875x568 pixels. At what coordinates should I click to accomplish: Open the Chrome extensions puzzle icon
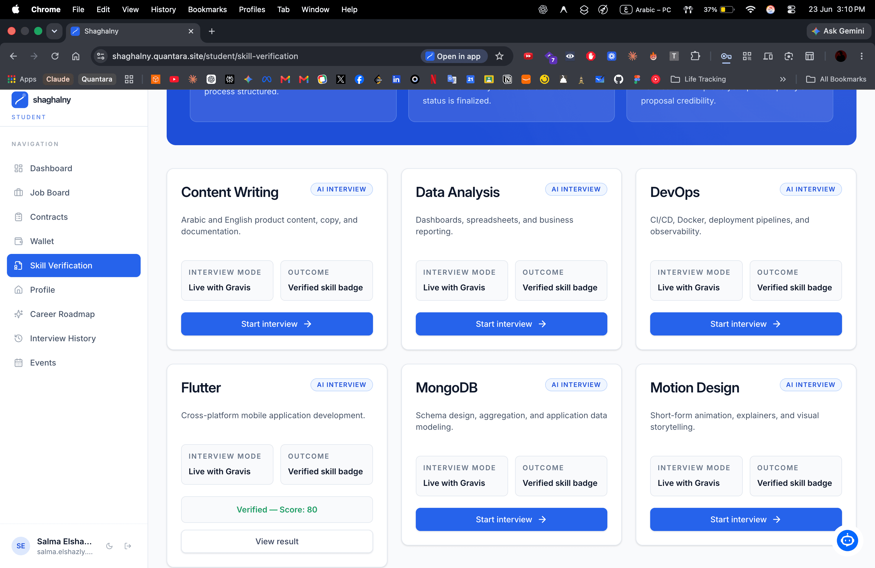[695, 56]
